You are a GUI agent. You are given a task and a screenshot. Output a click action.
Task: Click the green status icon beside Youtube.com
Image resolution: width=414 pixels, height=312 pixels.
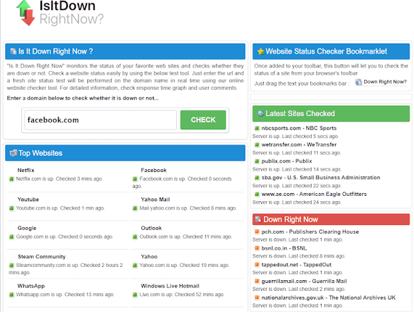click(11, 208)
